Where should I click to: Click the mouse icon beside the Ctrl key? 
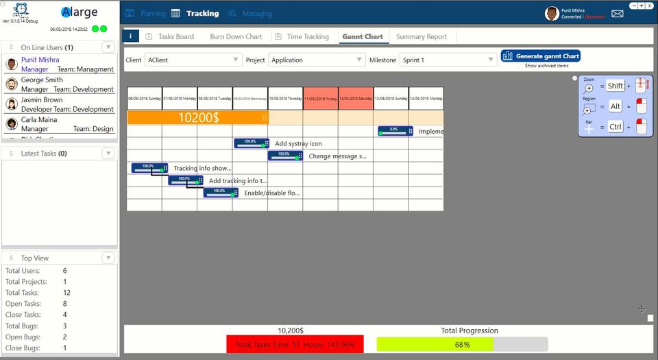pos(642,126)
